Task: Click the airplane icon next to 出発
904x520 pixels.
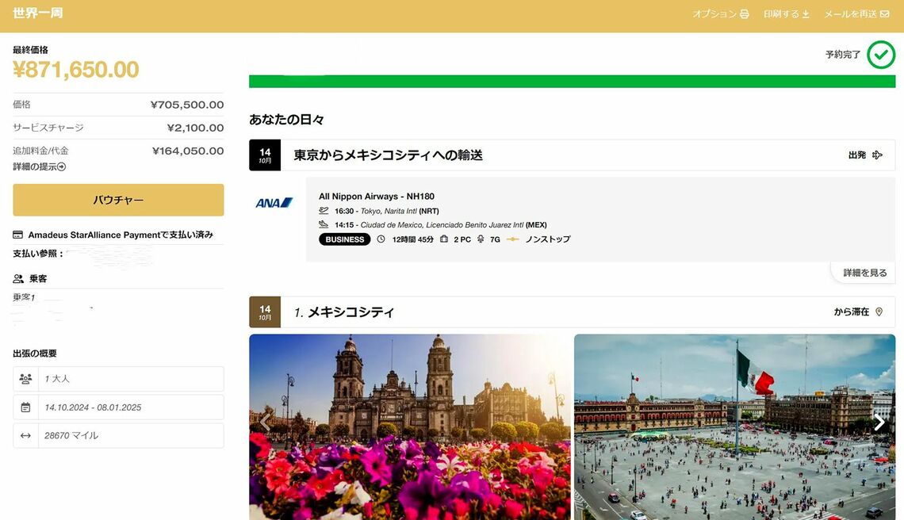Action: click(x=877, y=155)
